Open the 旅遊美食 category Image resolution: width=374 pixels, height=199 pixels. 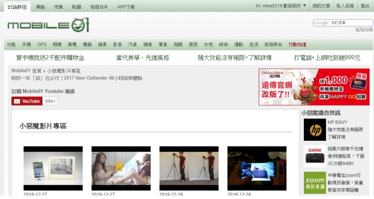click(x=273, y=44)
